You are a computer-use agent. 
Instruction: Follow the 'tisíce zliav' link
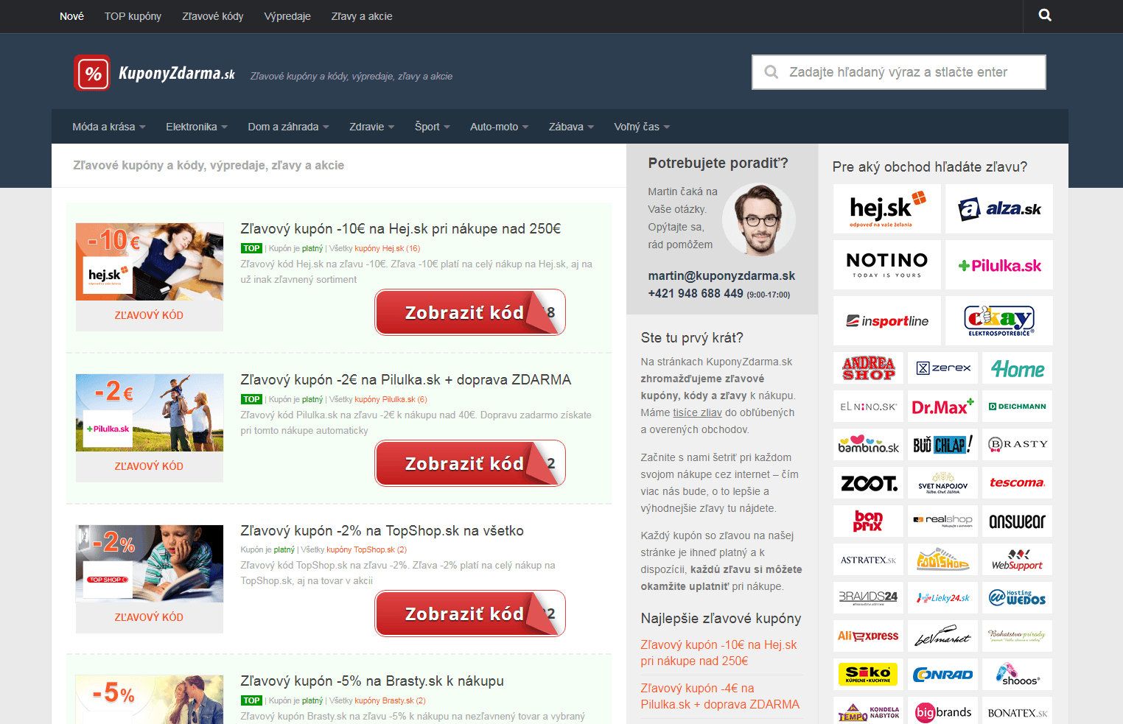(x=697, y=412)
